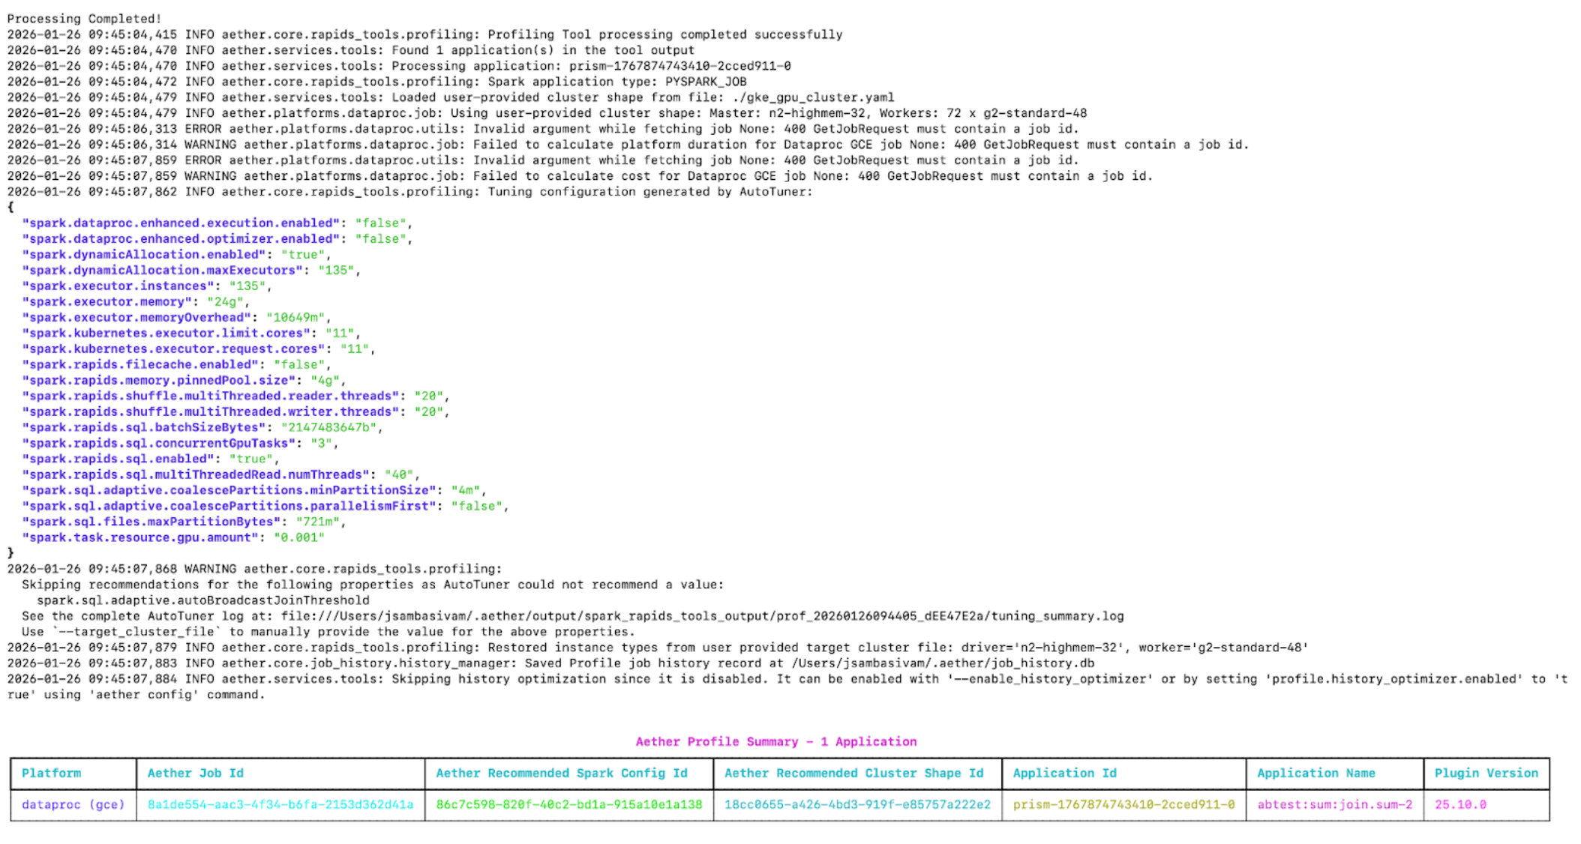Click the spark.rapids.sql.batchSizeBytes value

[328, 427]
